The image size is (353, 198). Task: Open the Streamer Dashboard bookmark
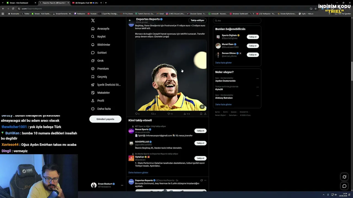pyautogui.click(x=239, y=14)
